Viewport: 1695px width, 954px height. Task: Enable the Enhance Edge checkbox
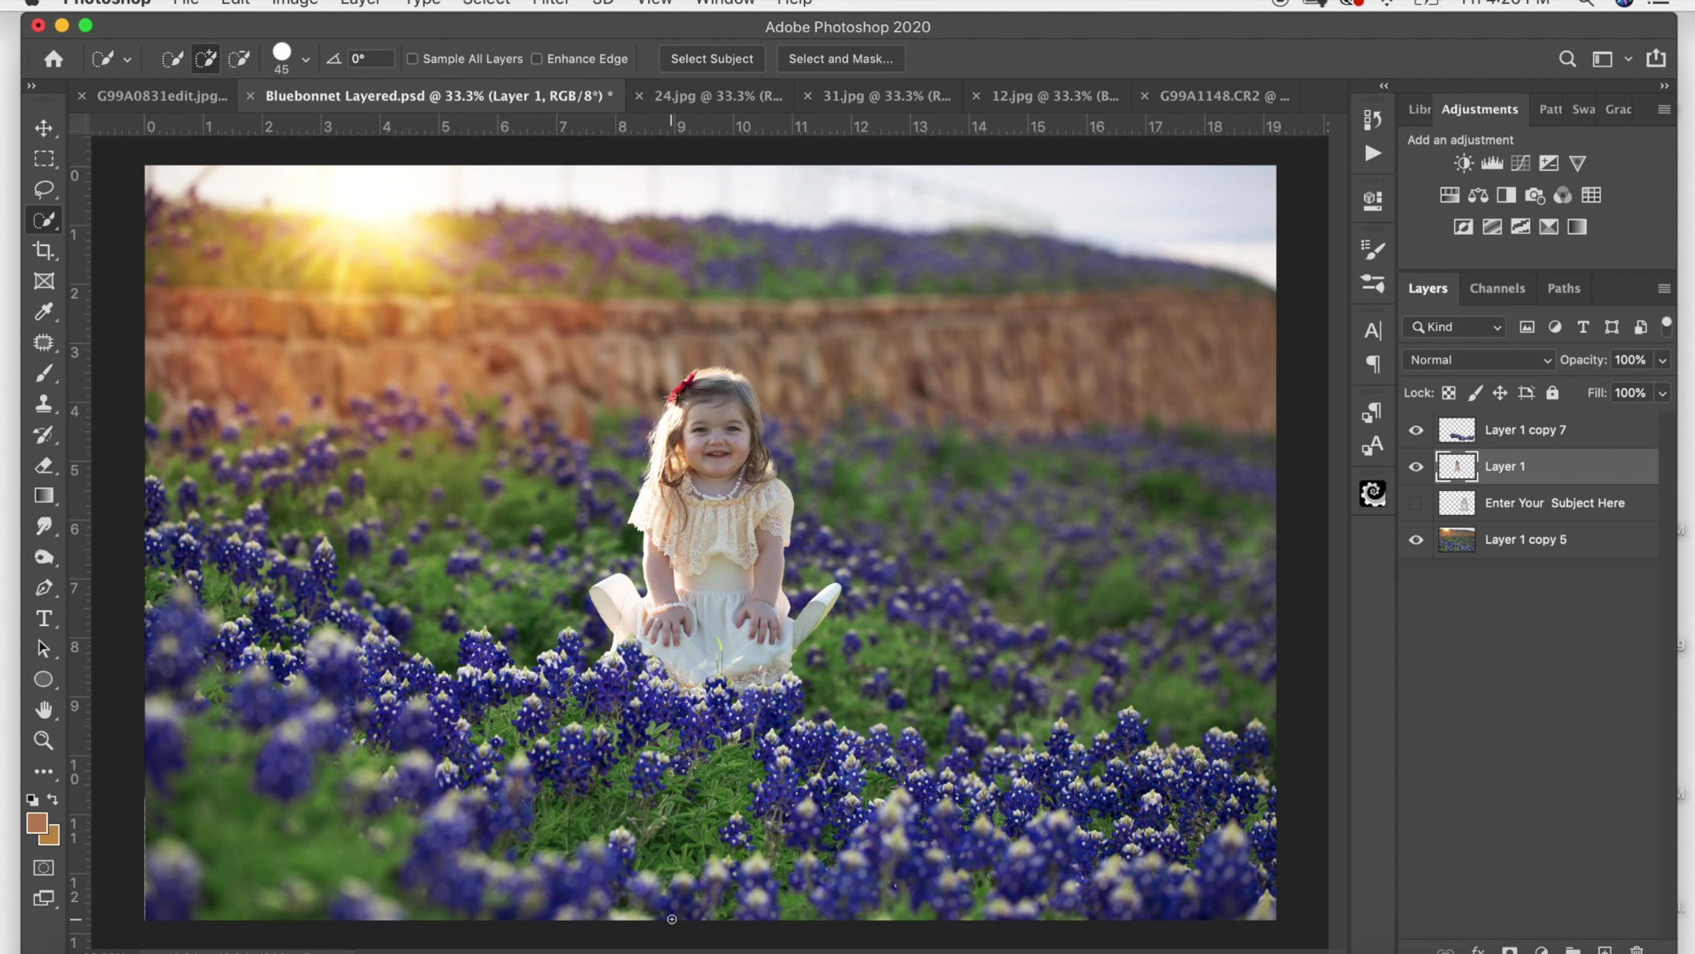pos(537,59)
